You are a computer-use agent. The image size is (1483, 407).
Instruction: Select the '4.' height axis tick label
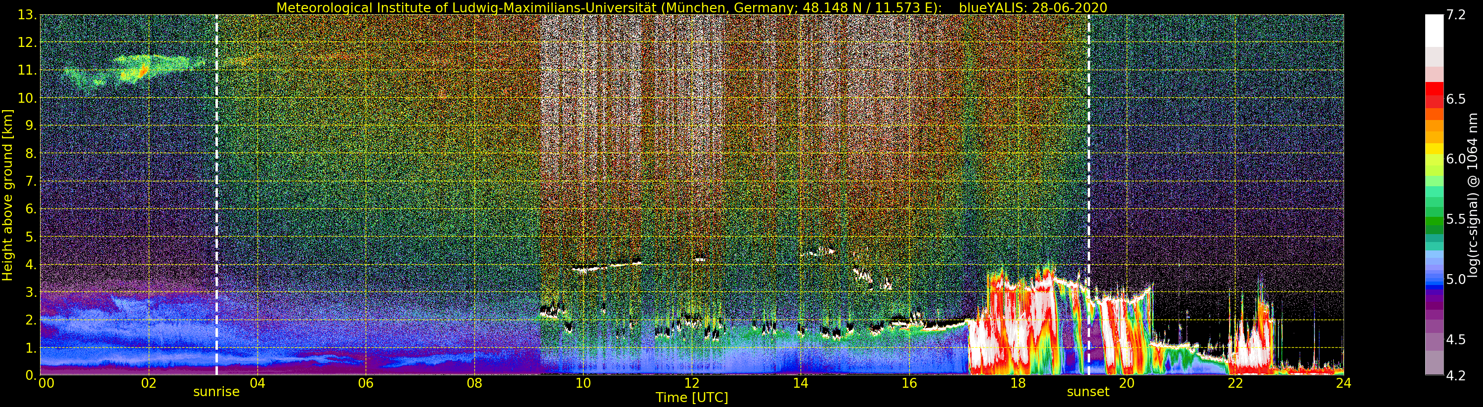pos(31,264)
